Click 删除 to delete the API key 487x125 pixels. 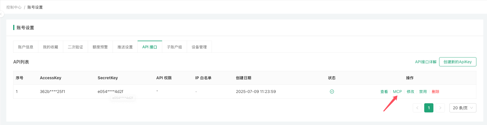[x=435, y=92]
